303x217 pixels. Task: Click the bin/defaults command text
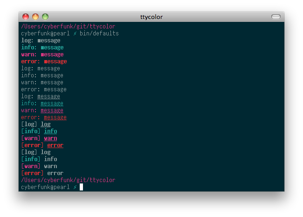[x=99, y=34]
